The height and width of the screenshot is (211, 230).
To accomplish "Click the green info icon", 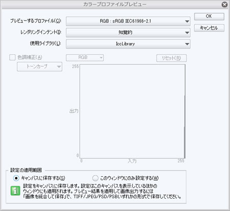I will (15, 191).
